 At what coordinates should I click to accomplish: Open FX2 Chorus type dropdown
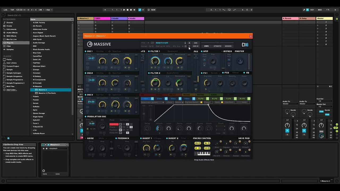pos(236,73)
